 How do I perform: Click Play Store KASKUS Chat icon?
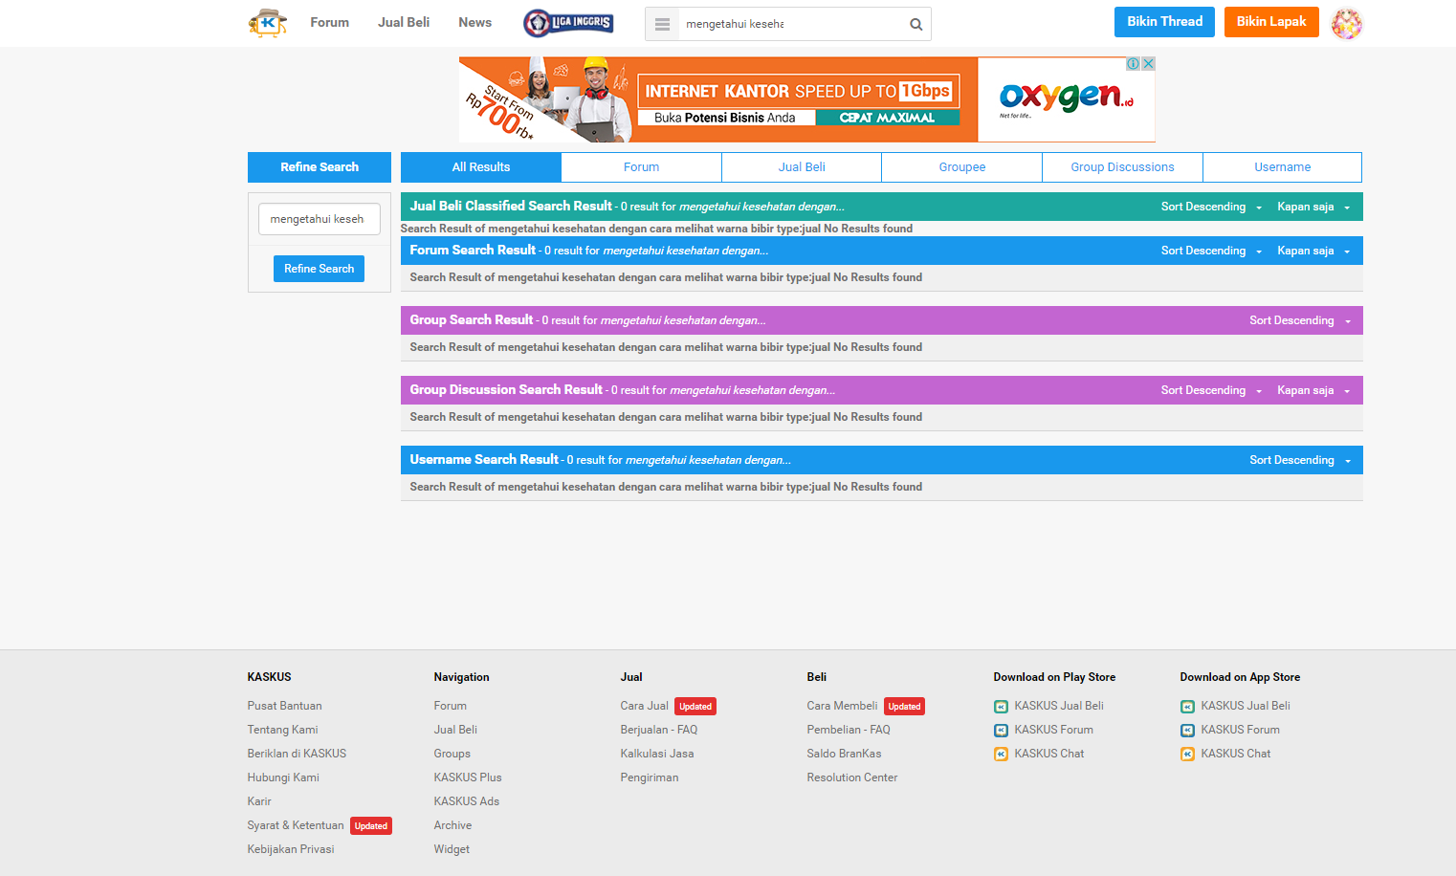tap(1001, 755)
